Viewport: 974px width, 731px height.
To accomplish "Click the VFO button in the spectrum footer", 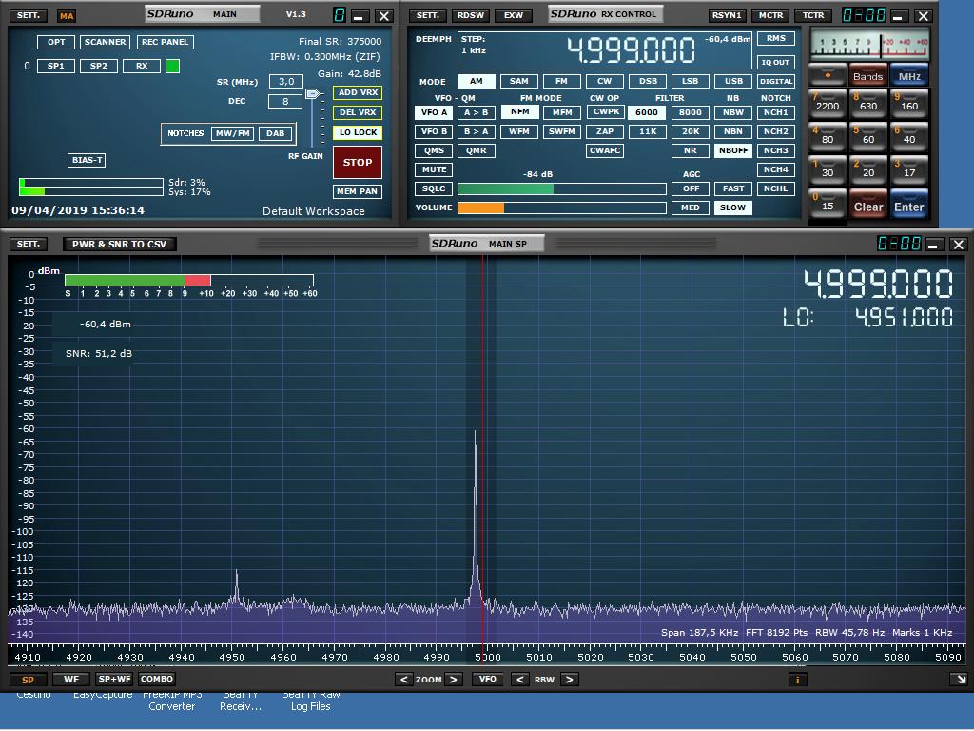I will click(x=488, y=680).
